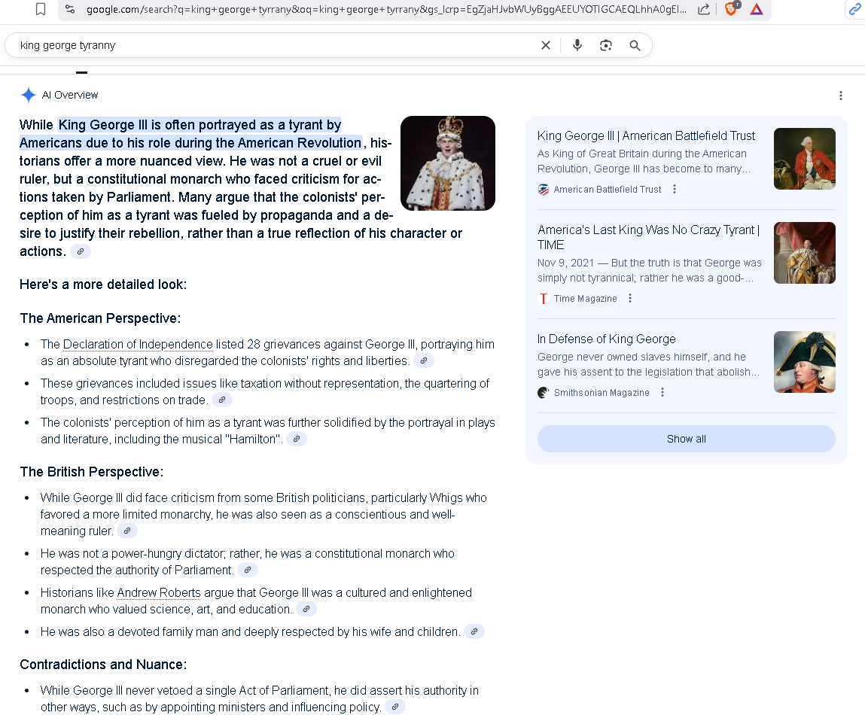Start voice search with microphone icon
865x715 pixels.
(577, 45)
